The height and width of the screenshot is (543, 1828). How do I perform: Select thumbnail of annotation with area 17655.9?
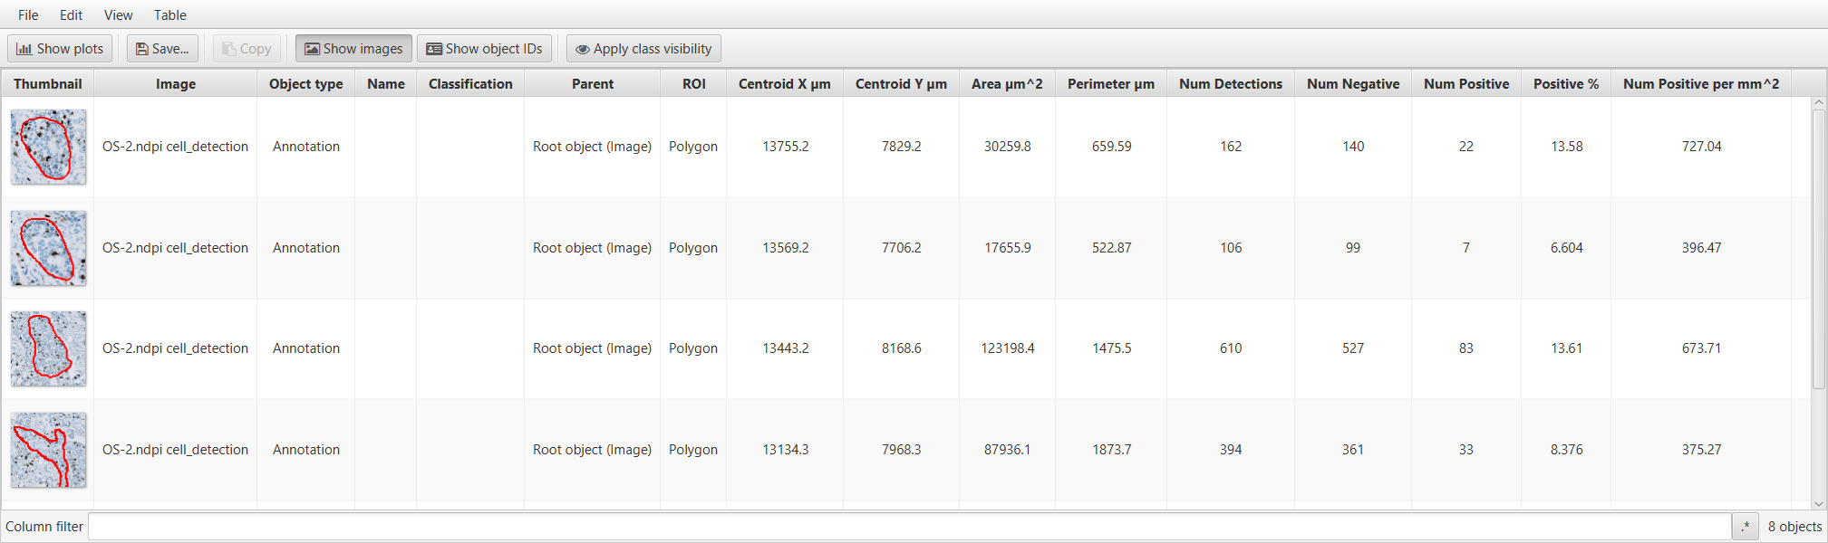tap(49, 248)
